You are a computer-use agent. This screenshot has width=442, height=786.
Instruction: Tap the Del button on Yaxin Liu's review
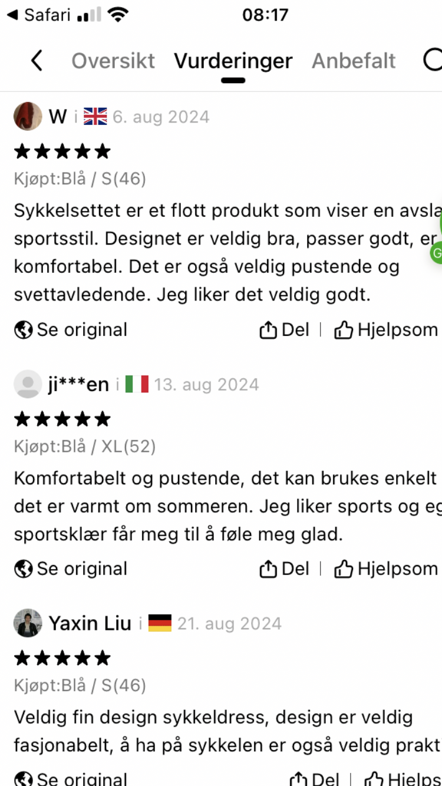click(x=315, y=779)
